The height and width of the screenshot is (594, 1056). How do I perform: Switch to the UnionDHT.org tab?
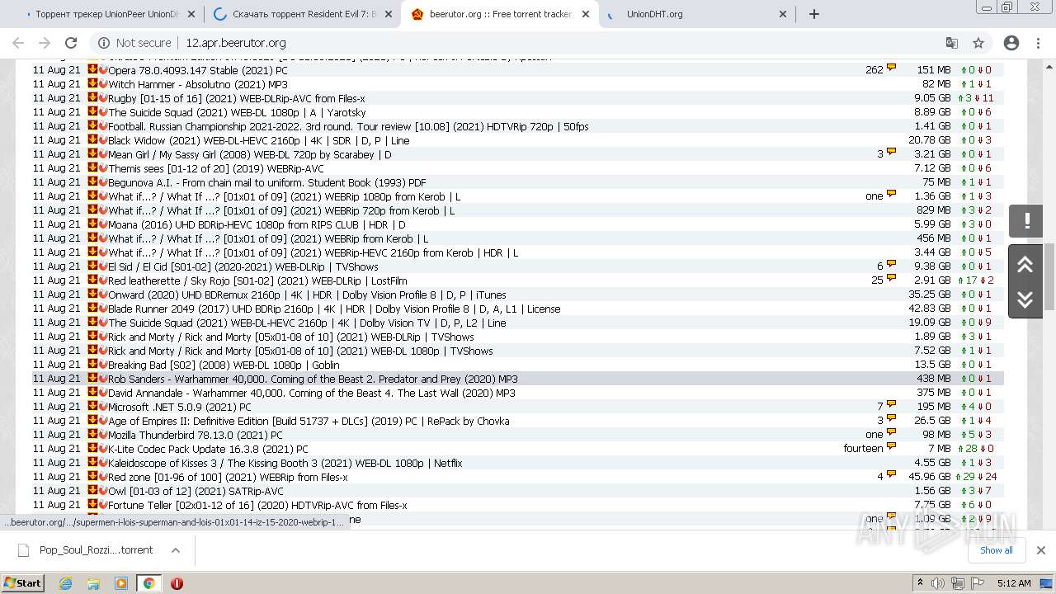click(697, 14)
